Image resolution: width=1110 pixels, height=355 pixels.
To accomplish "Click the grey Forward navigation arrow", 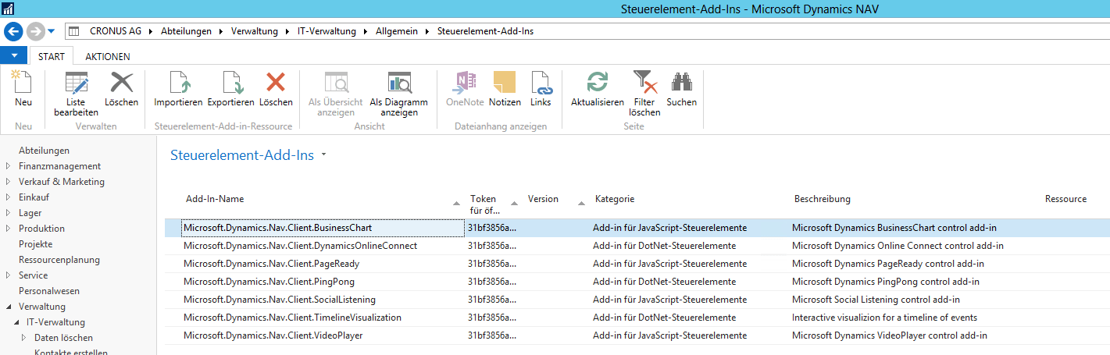I will point(35,31).
